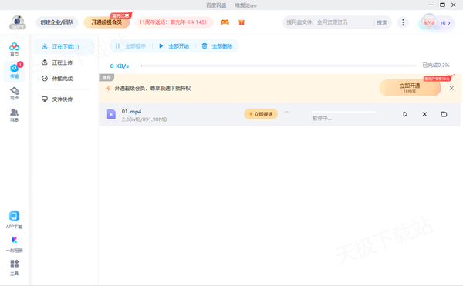The height and width of the screenshot is (286, 463).
Task: Expand the Hi user profile arrow
Action: 449,22
